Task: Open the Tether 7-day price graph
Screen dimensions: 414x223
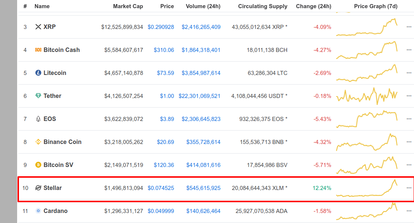Action: [x=367, y=96]
